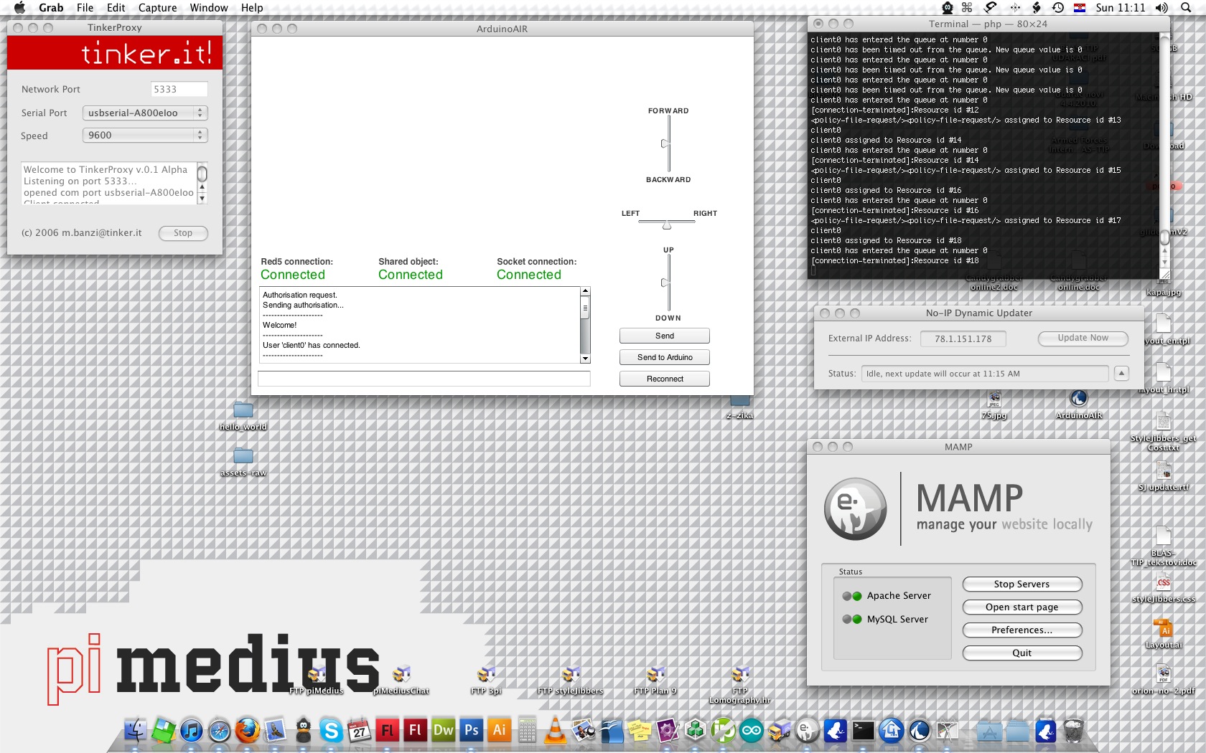Image resolution: width=1206 pixels, height=753 pixels.
Task: Open Stickies from the Dock
Action: 639,731
